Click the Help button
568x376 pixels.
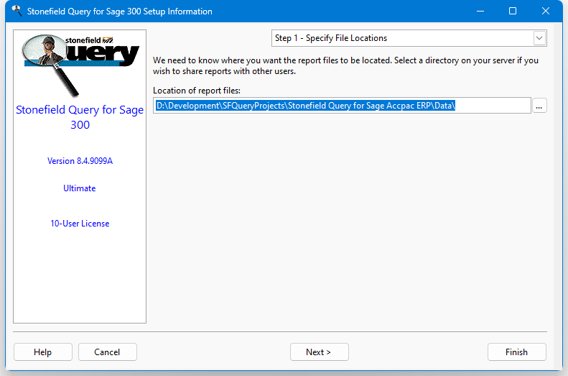(x=43, y=352)
